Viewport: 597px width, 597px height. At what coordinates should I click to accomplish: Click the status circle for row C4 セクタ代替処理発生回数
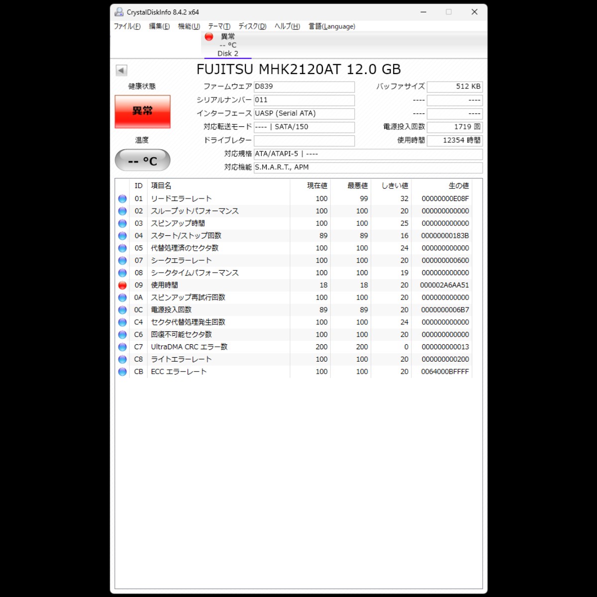(122, 322)
